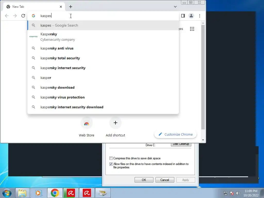Open Windows Media Player from taskbar
Screen dimensions: 264x198
[39, 193]
